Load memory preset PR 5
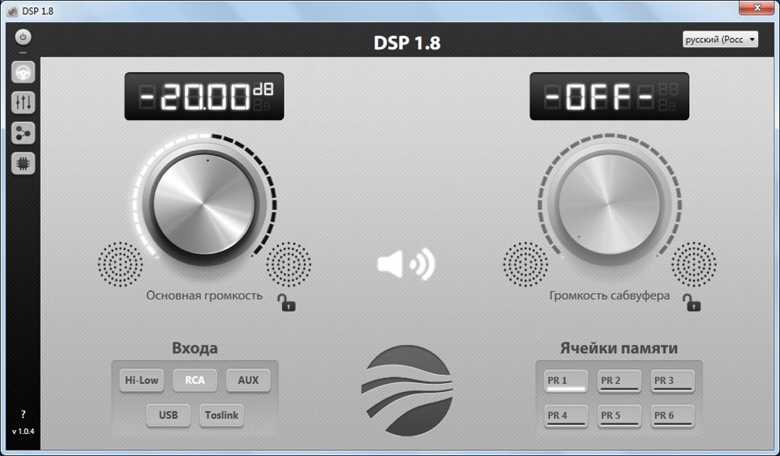The image size is (780, 456). click(619, 415)
